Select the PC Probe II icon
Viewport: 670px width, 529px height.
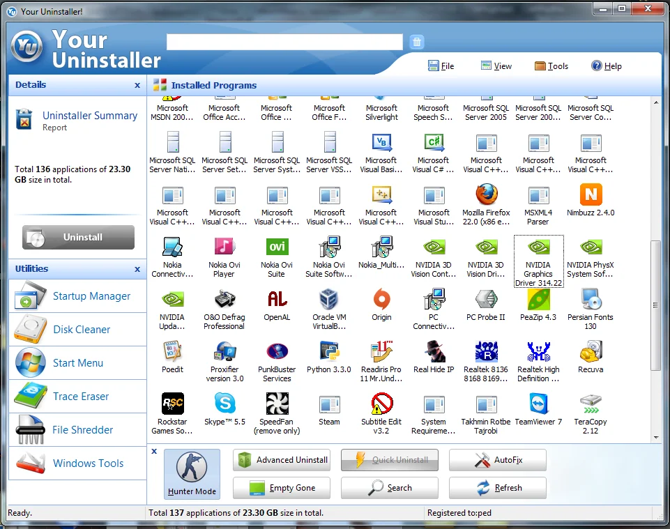pyautogui.click(x=486, y=299)
